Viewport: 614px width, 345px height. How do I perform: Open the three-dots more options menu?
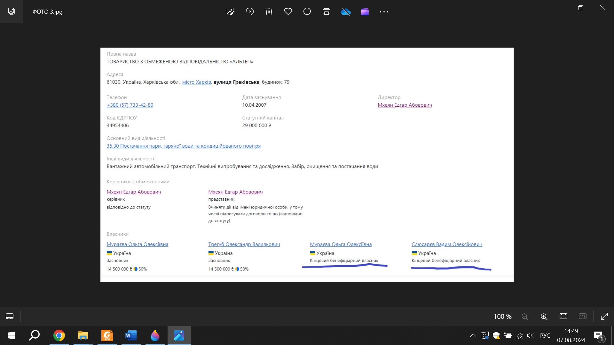384,12
